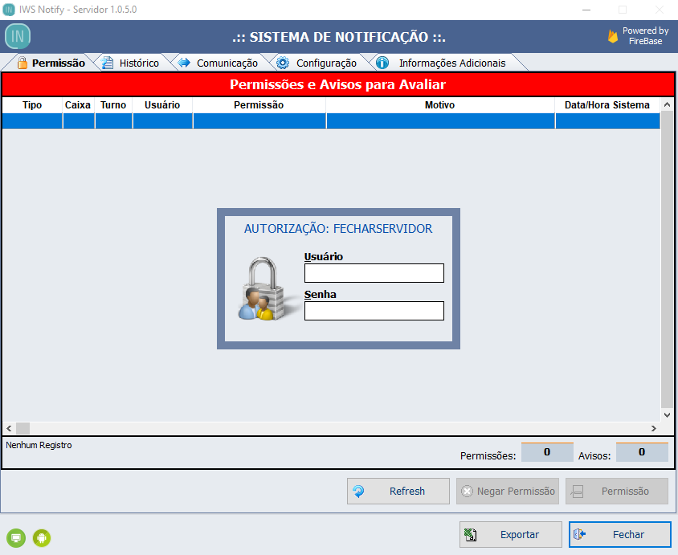Viewport: 678px width, 555px height.
Task: Click the info icon on Informações Adicionais tab
Action: pyautogui.click(x=383, y=63)
